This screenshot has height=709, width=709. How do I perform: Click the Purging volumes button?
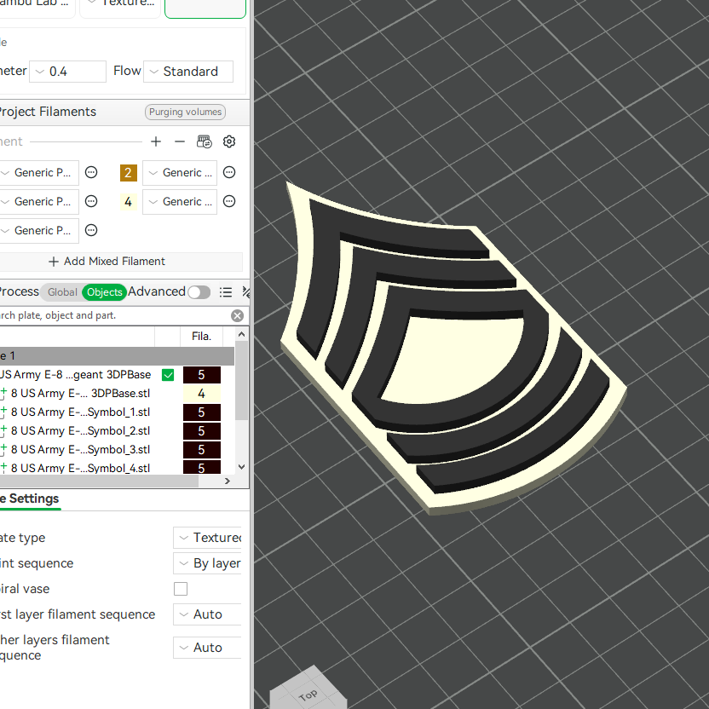tap(186, 112)
